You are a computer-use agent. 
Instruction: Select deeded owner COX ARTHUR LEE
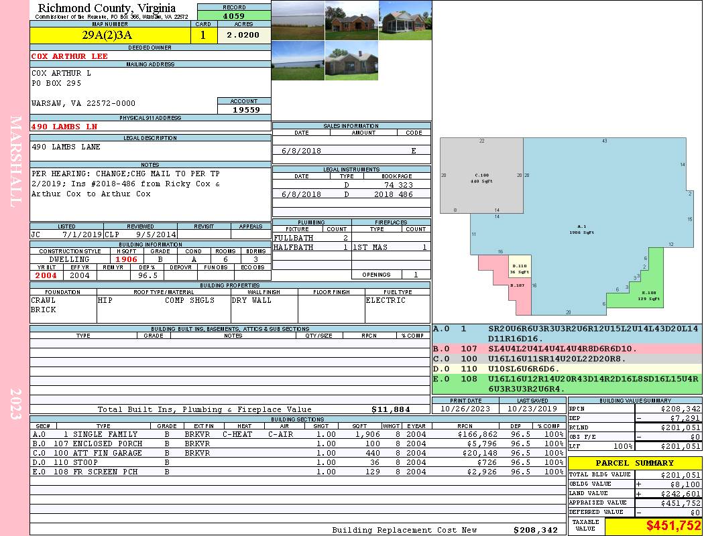pyautogui.click(x=70, y=56)
